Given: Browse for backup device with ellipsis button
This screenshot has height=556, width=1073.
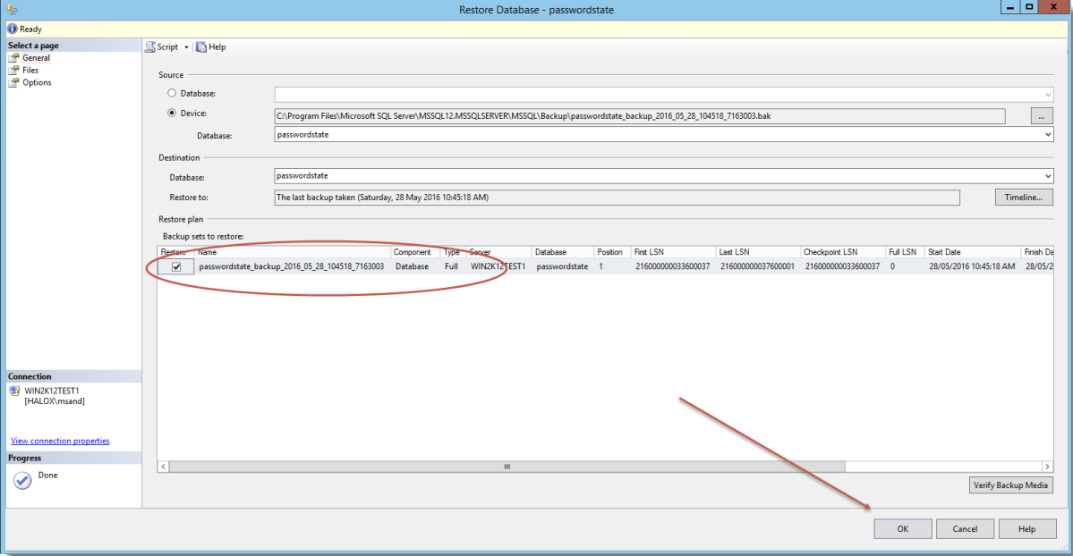Looking at the screenshot, I should [x=1042, y=116].
